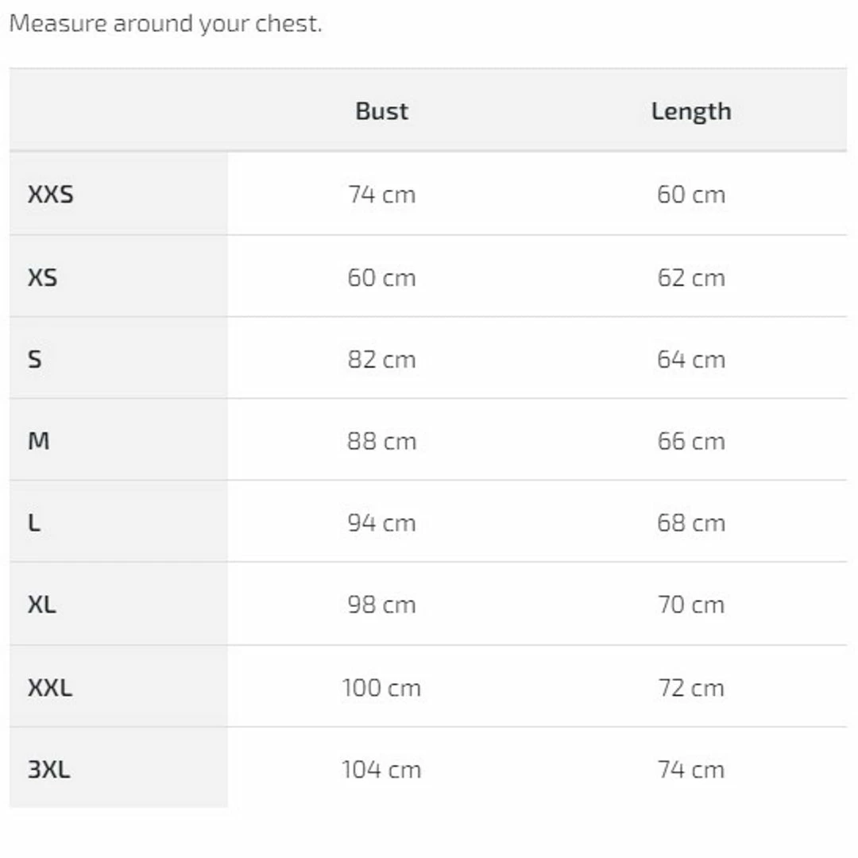This screenshot has width=858, height=858.
Task: Click the Bust column header
Action: click(381, 111)
